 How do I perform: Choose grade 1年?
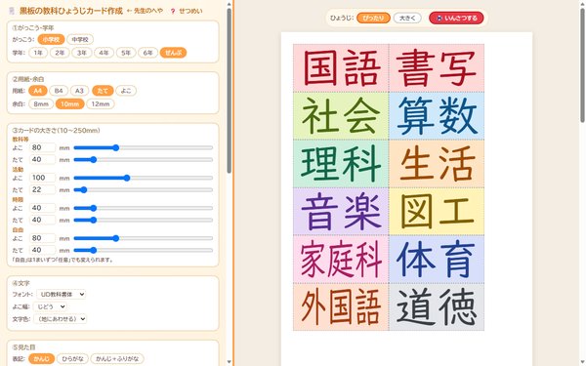[x=38, y=53]
